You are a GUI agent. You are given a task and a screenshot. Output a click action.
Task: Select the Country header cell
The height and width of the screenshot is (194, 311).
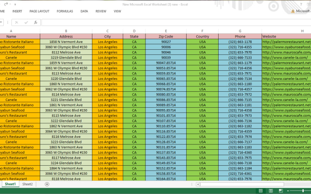click(x=202, y=37)
